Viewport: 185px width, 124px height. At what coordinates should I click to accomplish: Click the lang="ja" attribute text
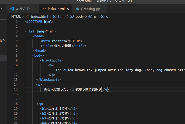click(45, 31)
